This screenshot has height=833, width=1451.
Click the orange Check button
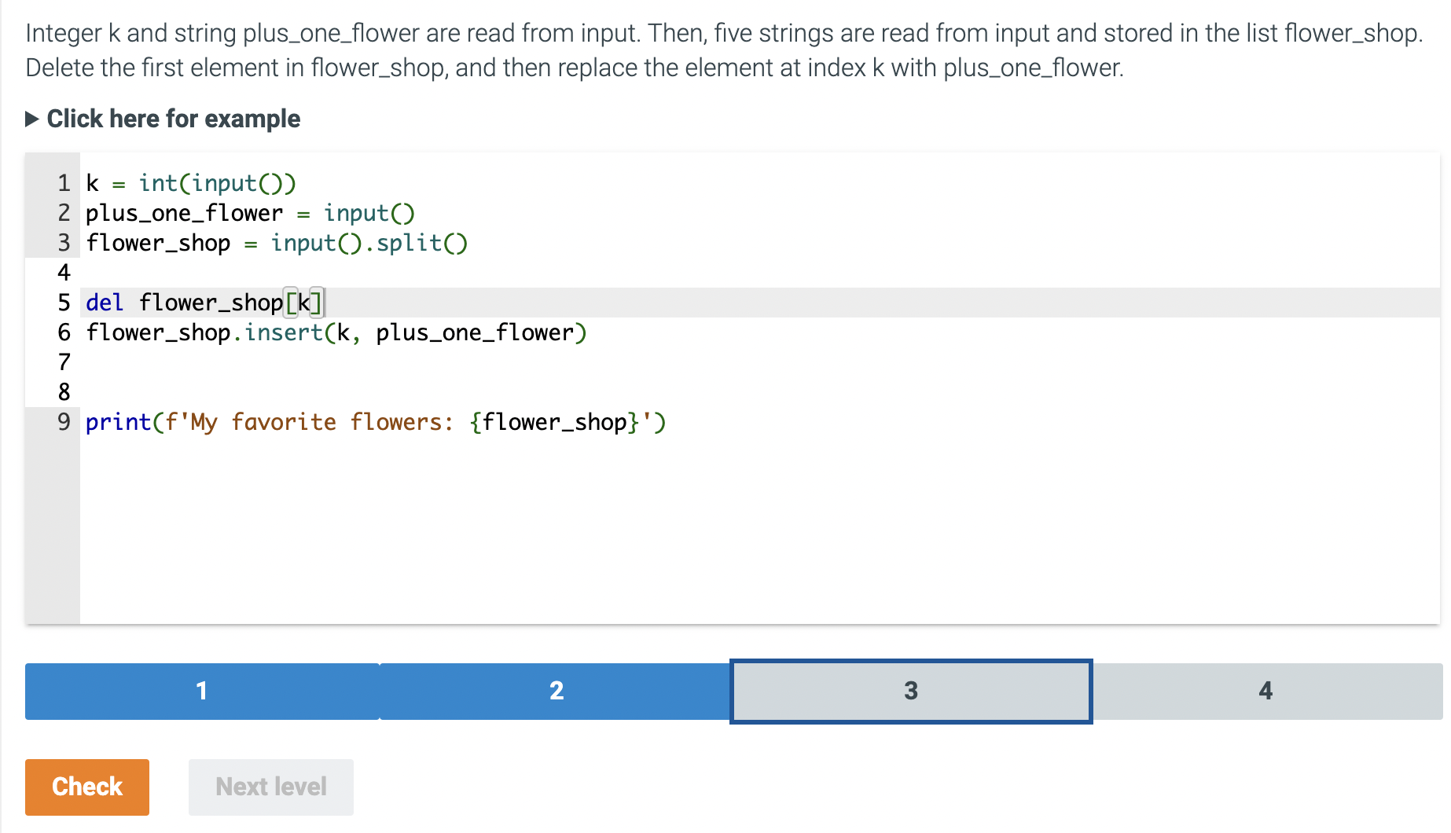click(x=86, y=787)
